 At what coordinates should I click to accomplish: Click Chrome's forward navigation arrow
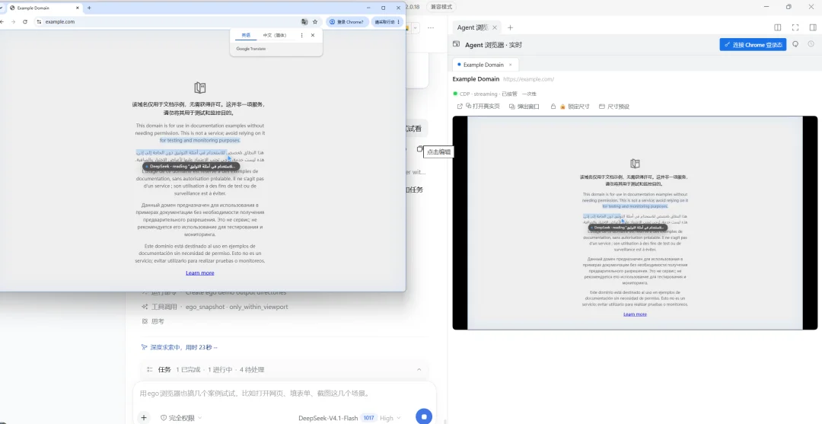[x=13, y=21]
